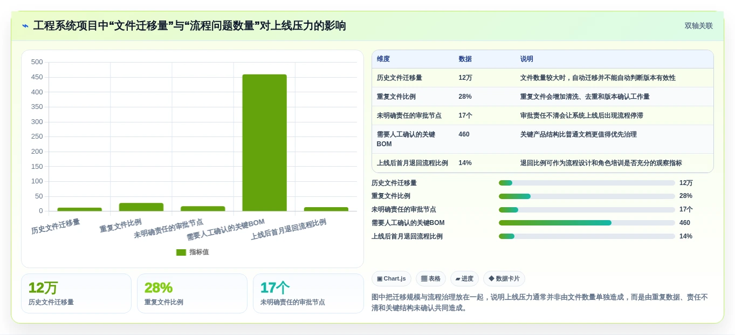
Task: Click the 重复文件比例 bar in the chart
Action: coord(141,207)
